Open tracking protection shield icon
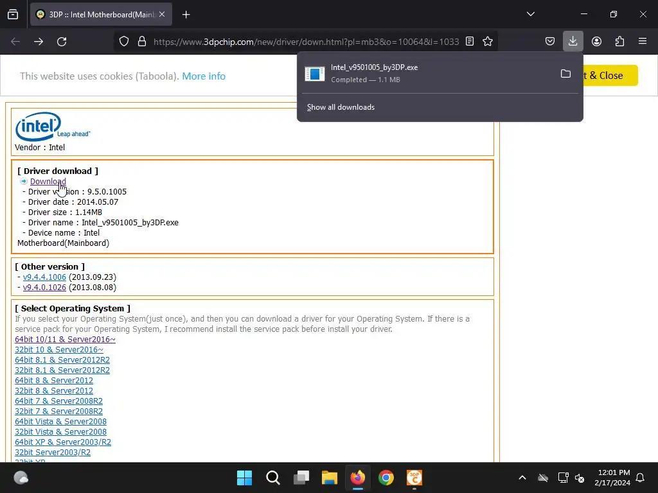Screen dimensions: 658x493 [x=124, y=42]
